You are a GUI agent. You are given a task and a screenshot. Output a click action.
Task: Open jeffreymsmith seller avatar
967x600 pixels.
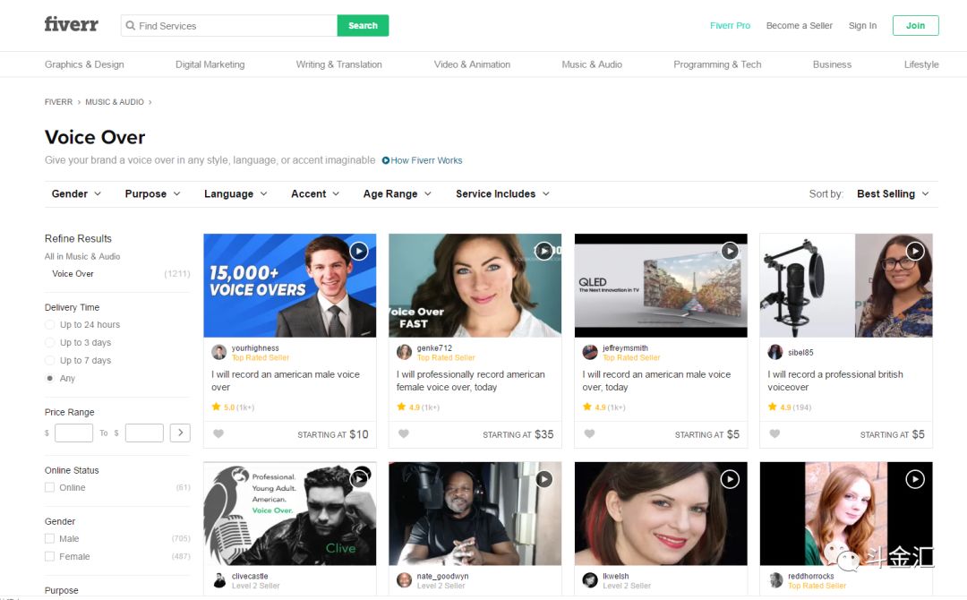pyautogui.click(x=590, y=352)
